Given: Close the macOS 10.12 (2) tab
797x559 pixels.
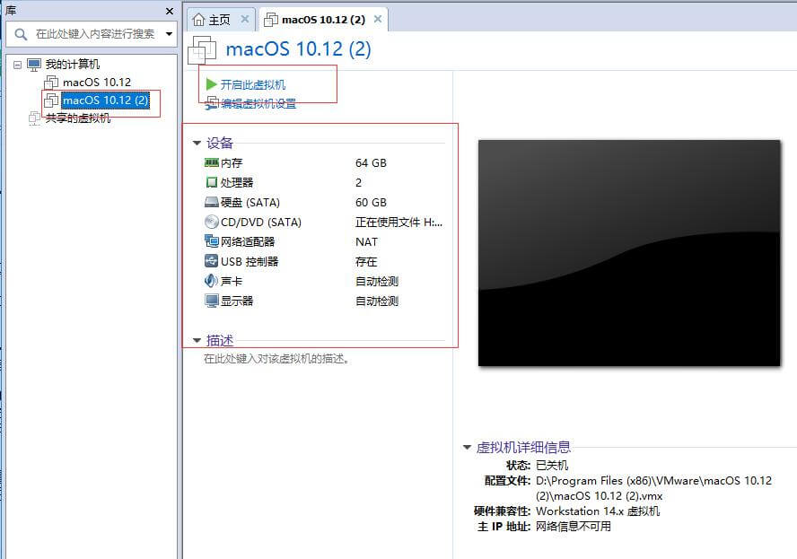Looking at the screenshot, I should point(378,19).
